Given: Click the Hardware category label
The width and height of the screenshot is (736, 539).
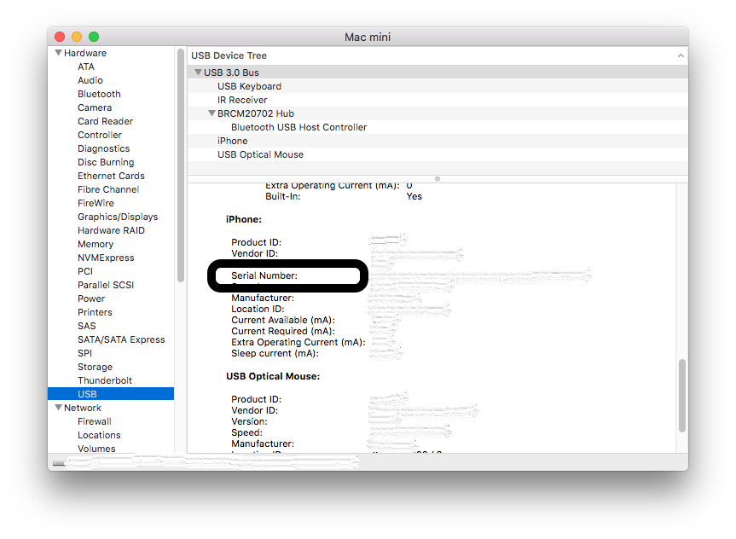Looking at the screenshot, I should (x=85, y=53).
